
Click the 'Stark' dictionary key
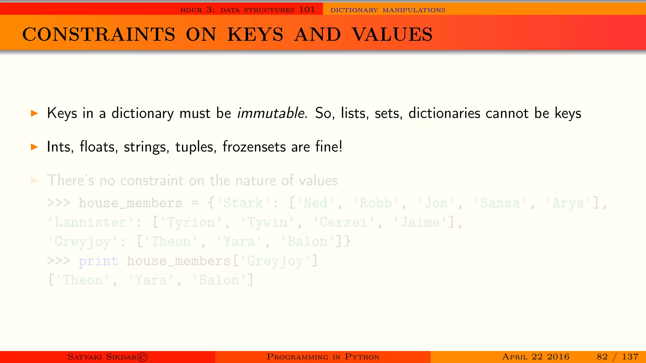click(243, 203)
